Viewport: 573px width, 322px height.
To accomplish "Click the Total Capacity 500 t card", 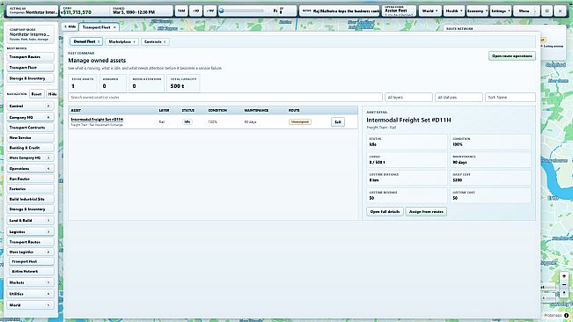I will [x=183, y=84].
